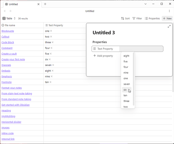The height and width of the screenshot is (144, 174).
Task: Click the forward navigation arrow
Action: tap(10, 11)
